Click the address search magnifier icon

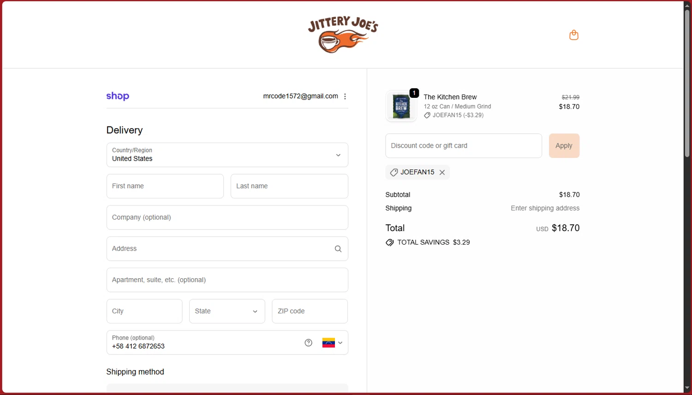[x=338, y=249]
